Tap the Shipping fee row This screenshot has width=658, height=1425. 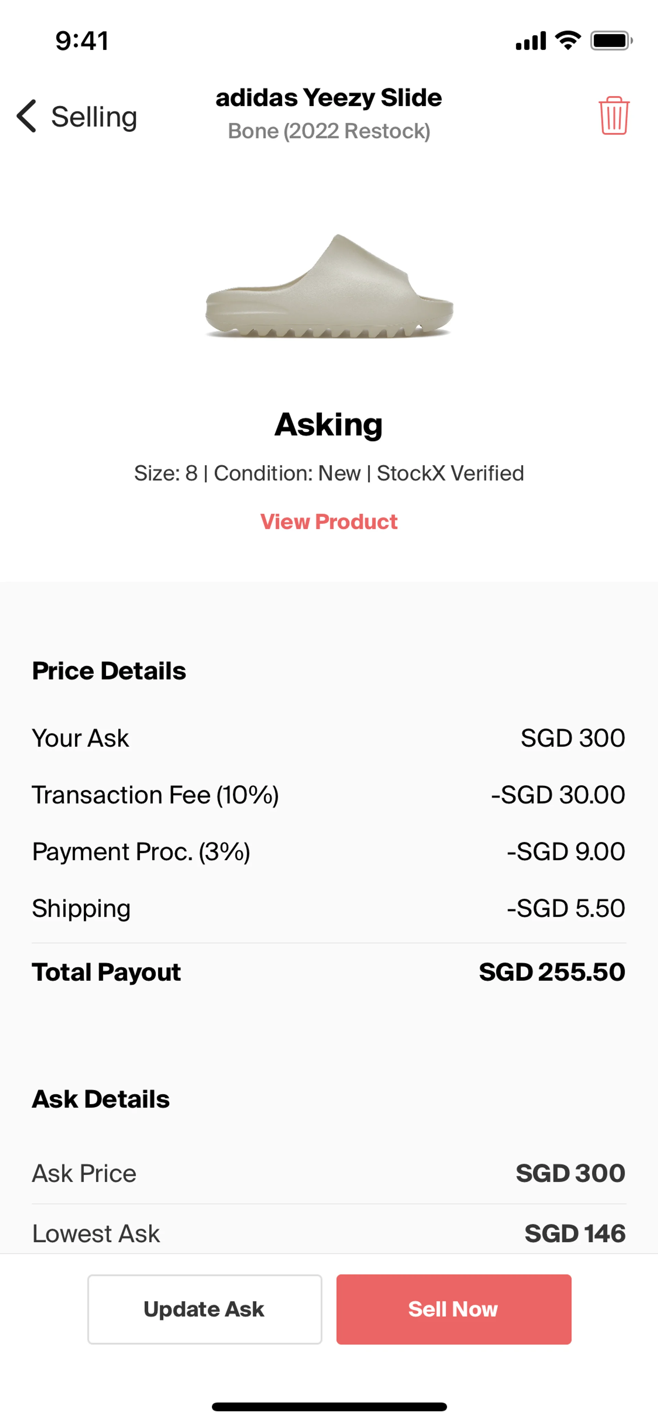329,908
